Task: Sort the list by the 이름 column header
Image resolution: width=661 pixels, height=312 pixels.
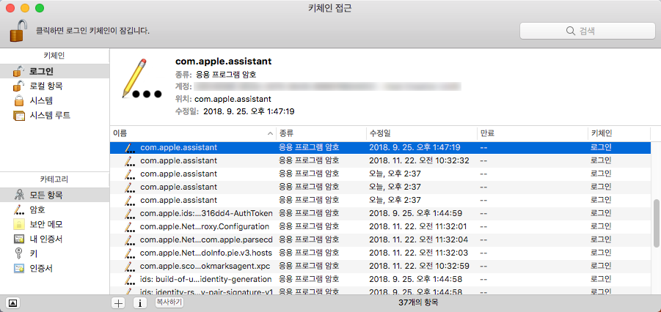Action: 191,133
